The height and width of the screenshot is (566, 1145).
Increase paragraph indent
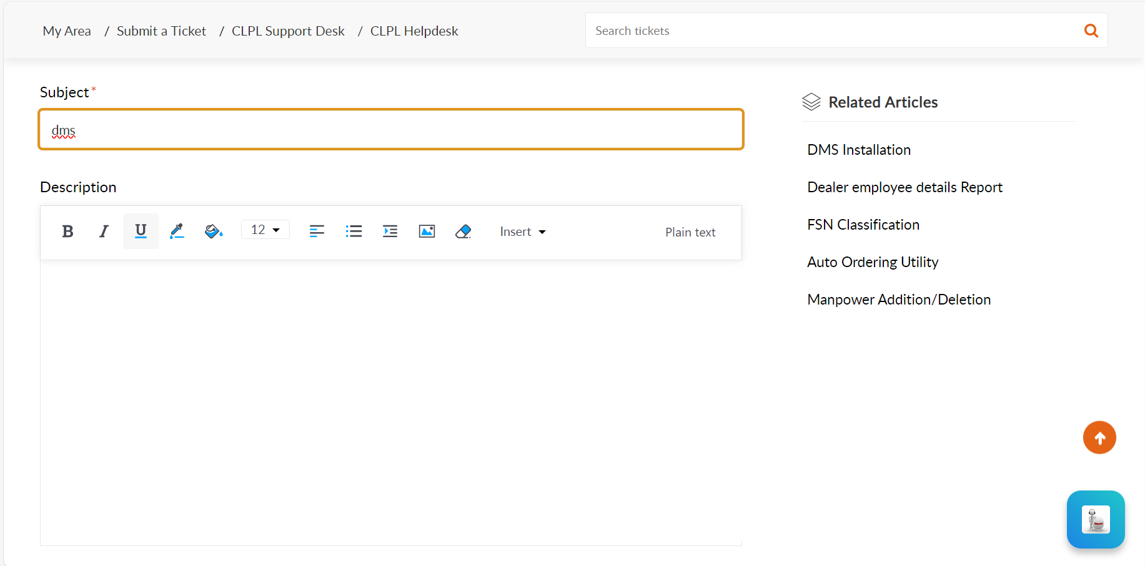pos(390,232)
